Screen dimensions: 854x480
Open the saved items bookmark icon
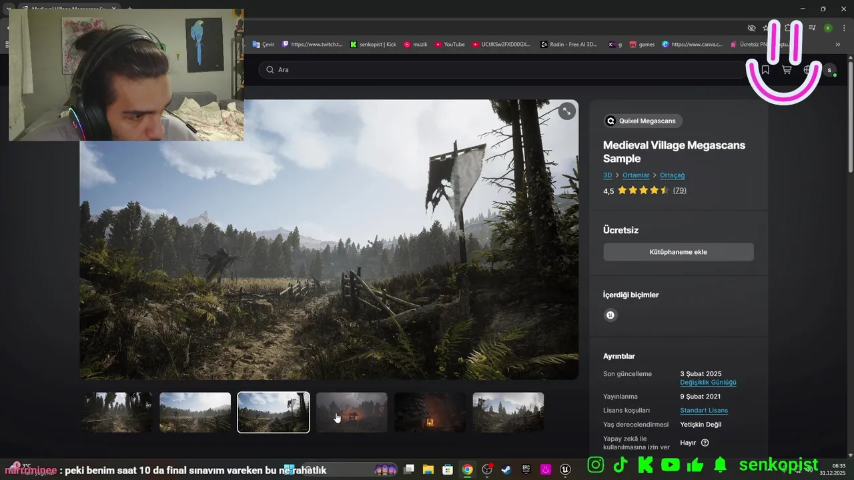(x=765, y=70)
